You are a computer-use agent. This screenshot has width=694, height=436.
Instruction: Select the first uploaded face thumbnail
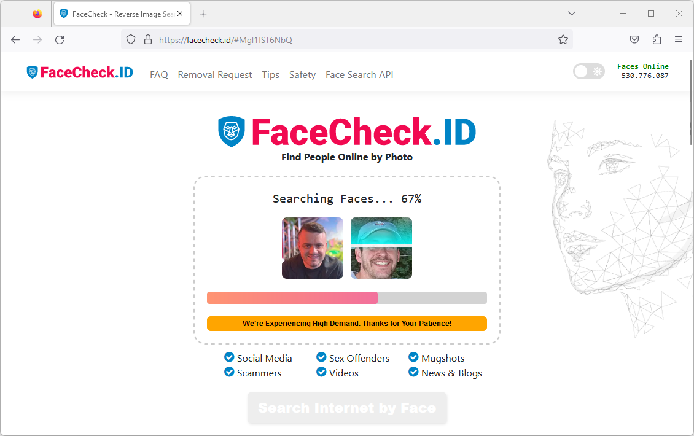[313, 248]
